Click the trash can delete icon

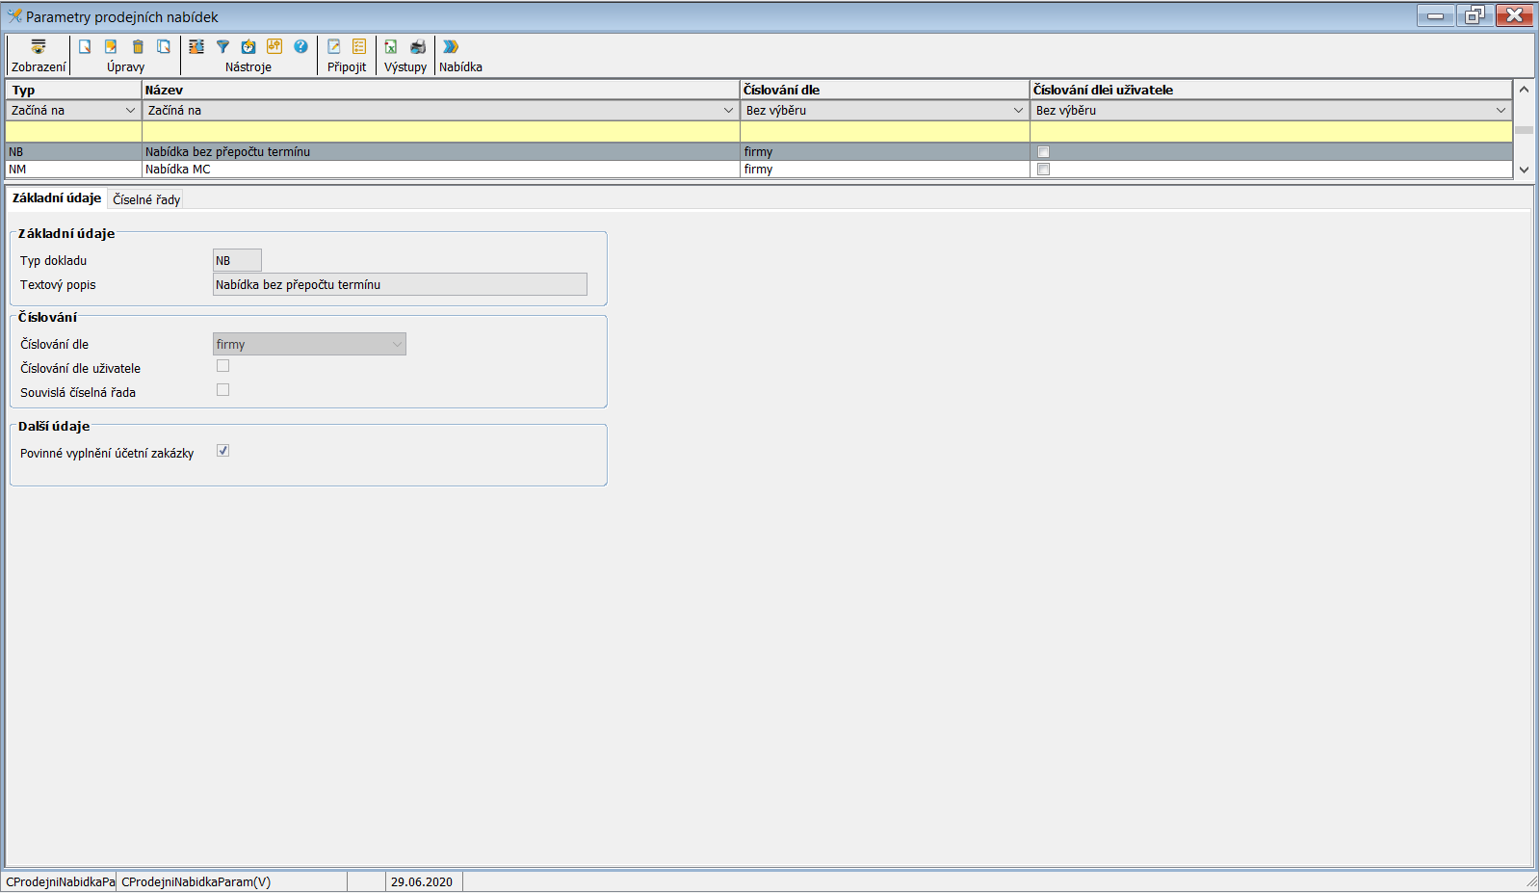click(x=138, y=47)
